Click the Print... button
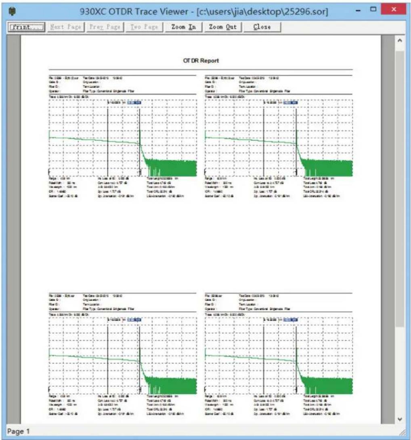This screenshot has height=440, width=411. 26,27
